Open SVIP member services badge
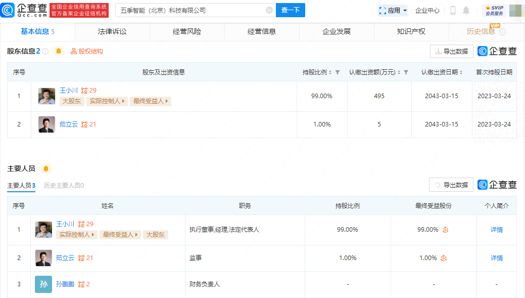Screen dimensions: 525x298 [x=495, y=11]
